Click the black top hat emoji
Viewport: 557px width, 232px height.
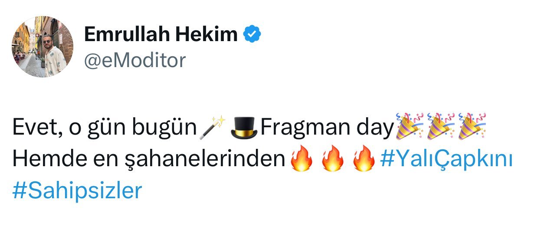click(x=244, y=127)
